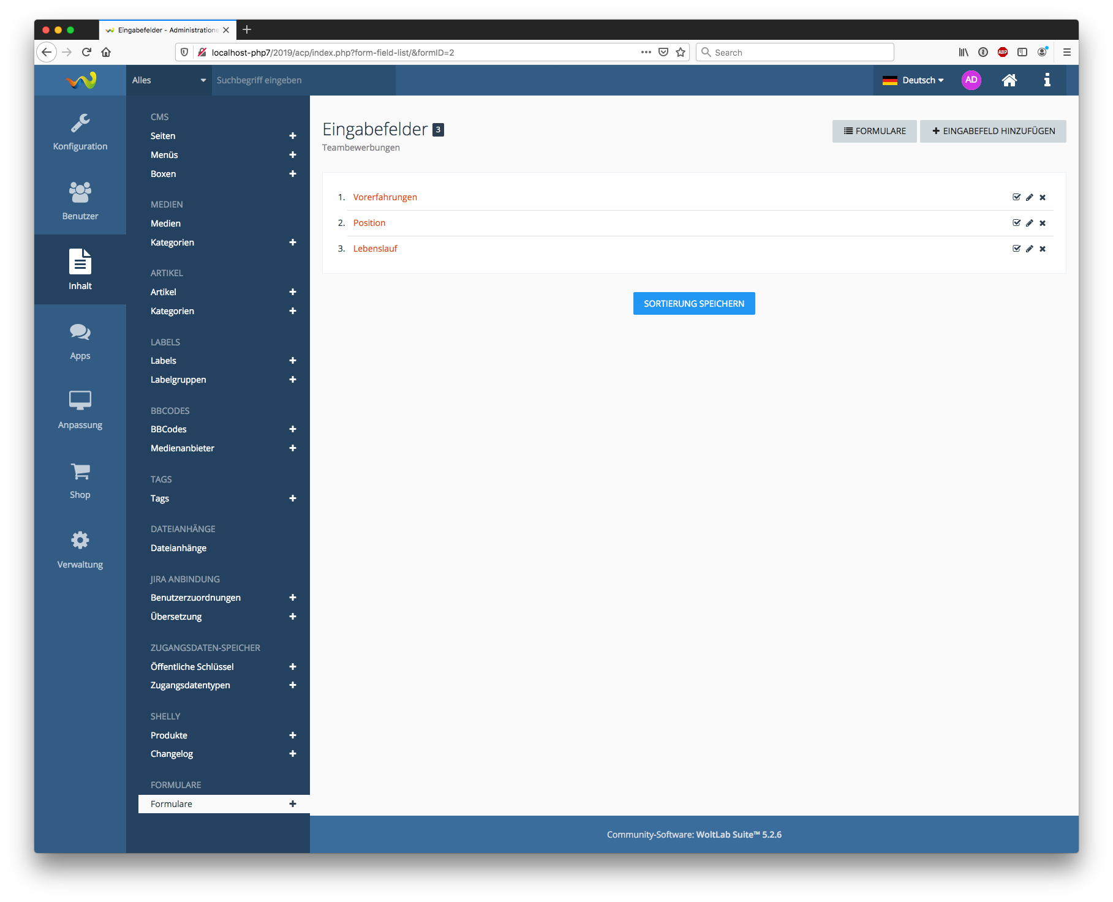Click the pencil edit icon for Lebenslauf
Image resolution: width=1113 pixels, height=902 pixels.
point(1029,249)
